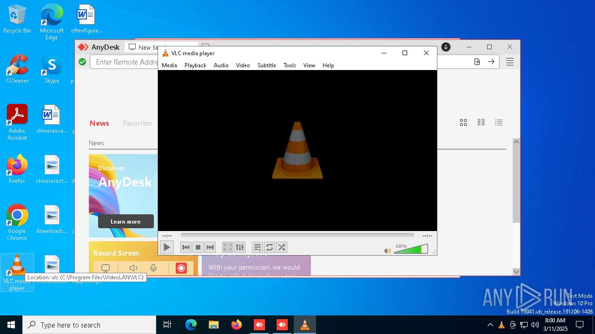The height and width of the screenshot is (334, 595).
Task: Toggle VLC shuffle (random) button
Action: point(282,247)
